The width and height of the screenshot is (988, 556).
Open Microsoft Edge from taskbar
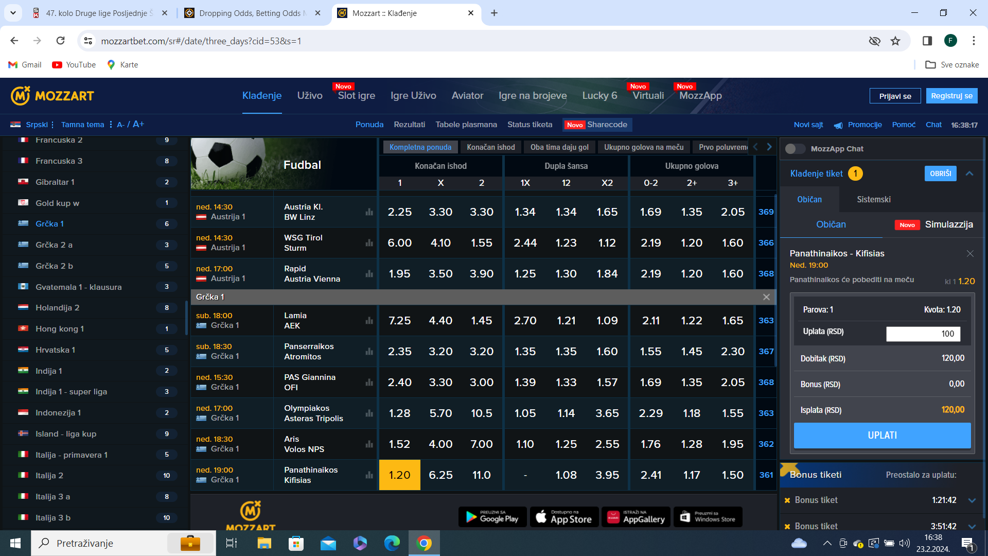pyautogui.click(x=392, y=543)
